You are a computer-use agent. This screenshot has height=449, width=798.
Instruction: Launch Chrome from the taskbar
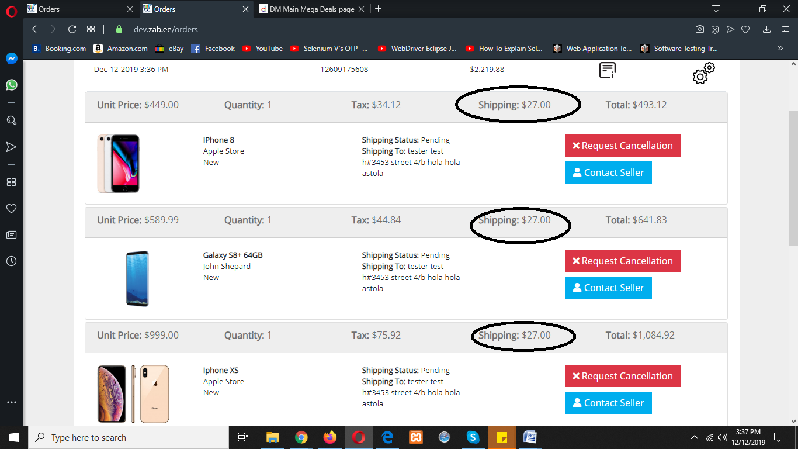click(x=301, y=437)
